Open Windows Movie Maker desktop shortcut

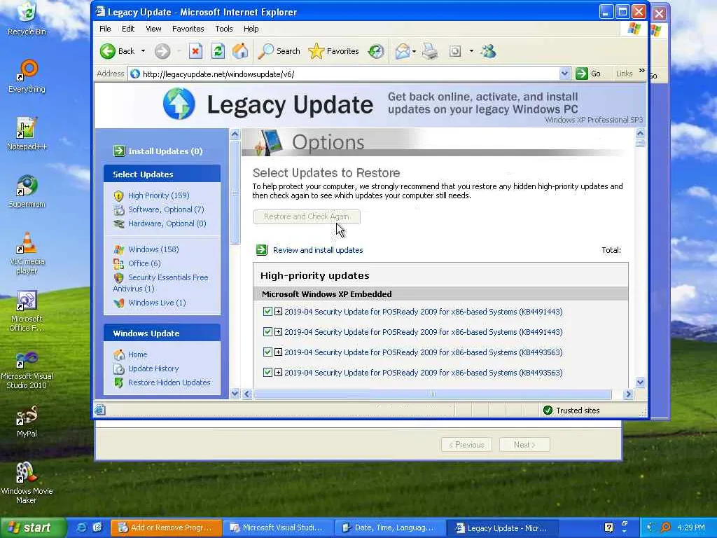coord(27,483)
